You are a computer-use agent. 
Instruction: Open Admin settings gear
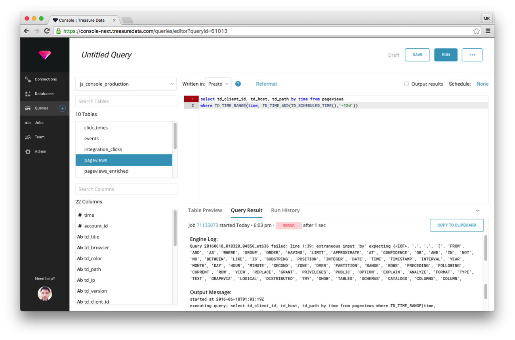[28, 152]
